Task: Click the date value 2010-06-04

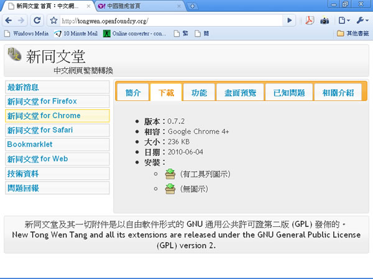Action: click(185, 152)
